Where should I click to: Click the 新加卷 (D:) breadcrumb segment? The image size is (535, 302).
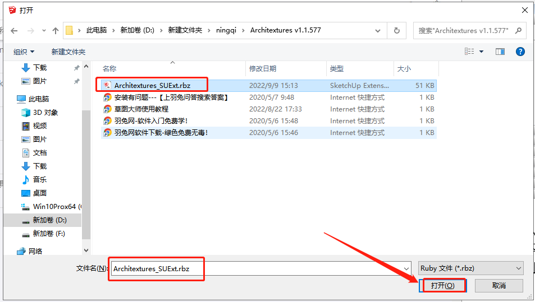(137, 30)
